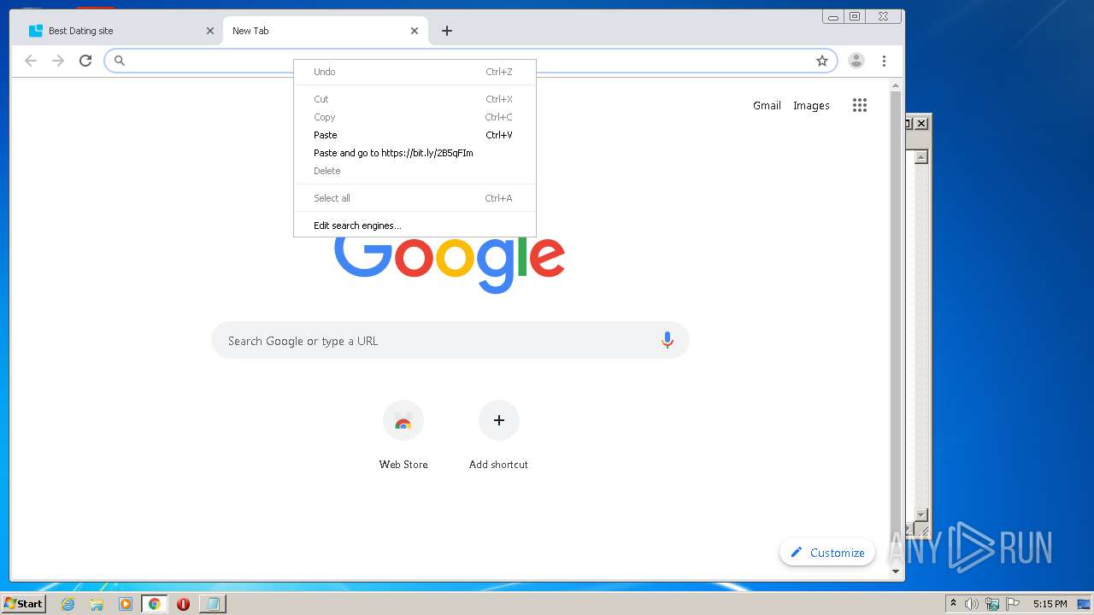
Task: Choose Paste and go to bit.ly link
Action: pos(415,153)
